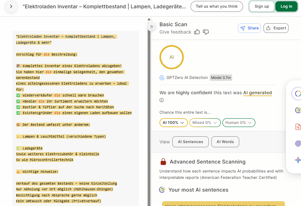Click the colorful sparkle star icon
Viewport: 301px width, 206px height.
(298, 160)
